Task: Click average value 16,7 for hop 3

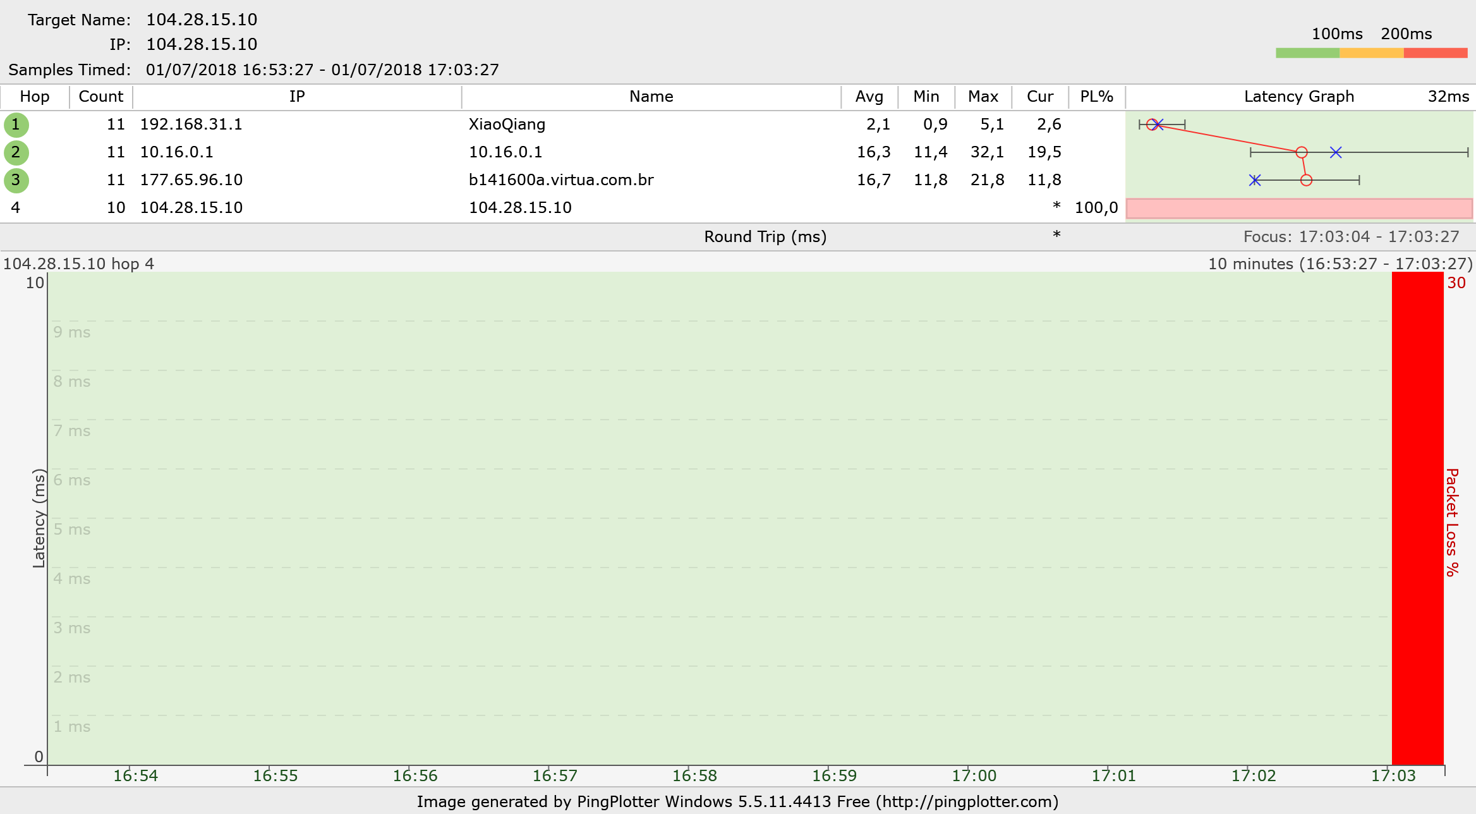Action: point(874,180)
